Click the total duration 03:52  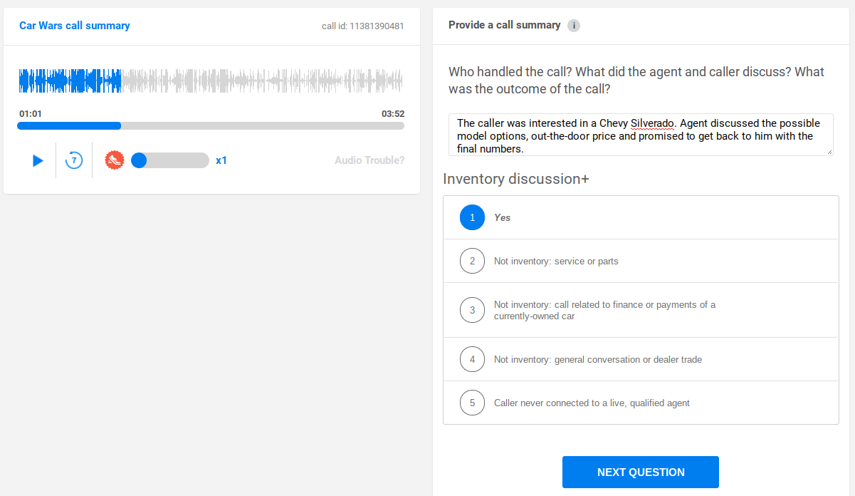click(393, 114)
